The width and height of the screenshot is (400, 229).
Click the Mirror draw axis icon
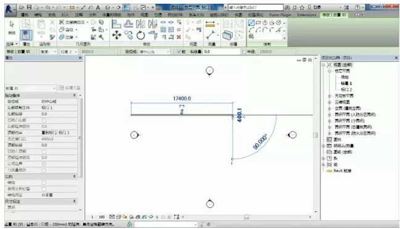pos(152,24)
